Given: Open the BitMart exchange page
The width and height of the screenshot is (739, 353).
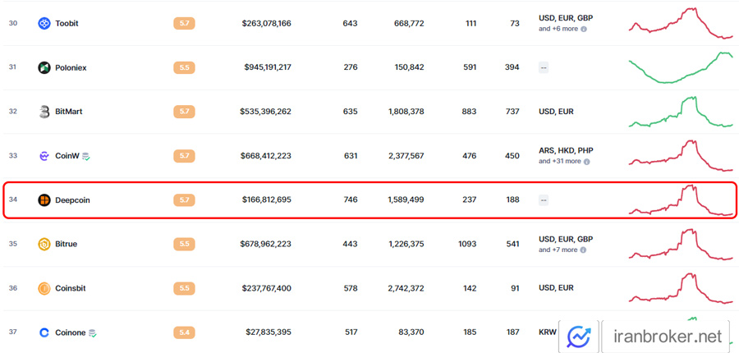Looking at the screenshot, I should (69, 112).
